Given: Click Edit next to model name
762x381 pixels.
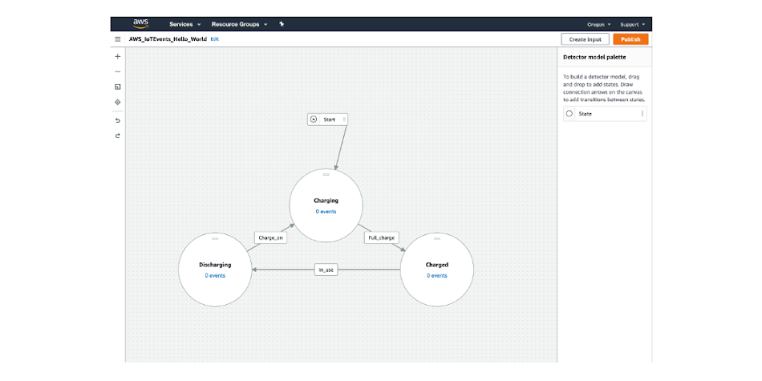Looking at the screenshot, I should (x=214, y=39).
